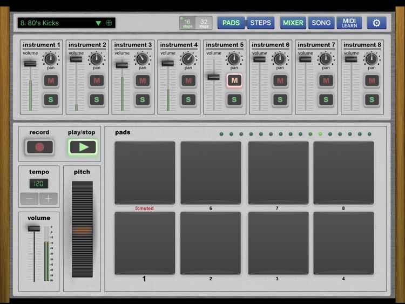
Task: Click the master volume level meter
Action: pyautogui.click(x=46, y=254)
